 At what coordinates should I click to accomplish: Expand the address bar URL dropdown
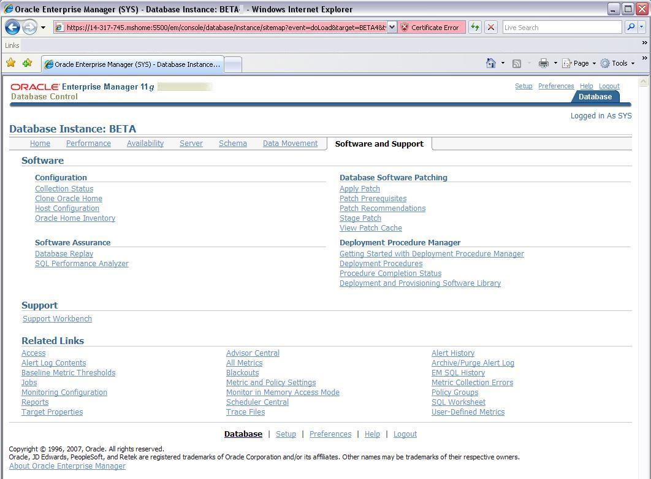[392, 28]
